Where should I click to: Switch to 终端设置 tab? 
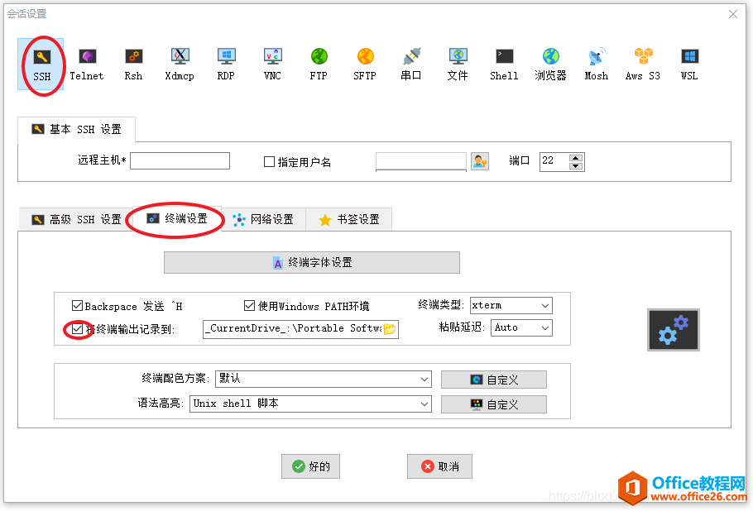pyautogui.click(x=177, y=219)
